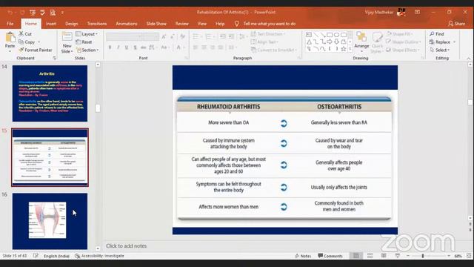Toggle Notes pane in status bar
This screenshot has width=474, height=267.
click(303, 256)
